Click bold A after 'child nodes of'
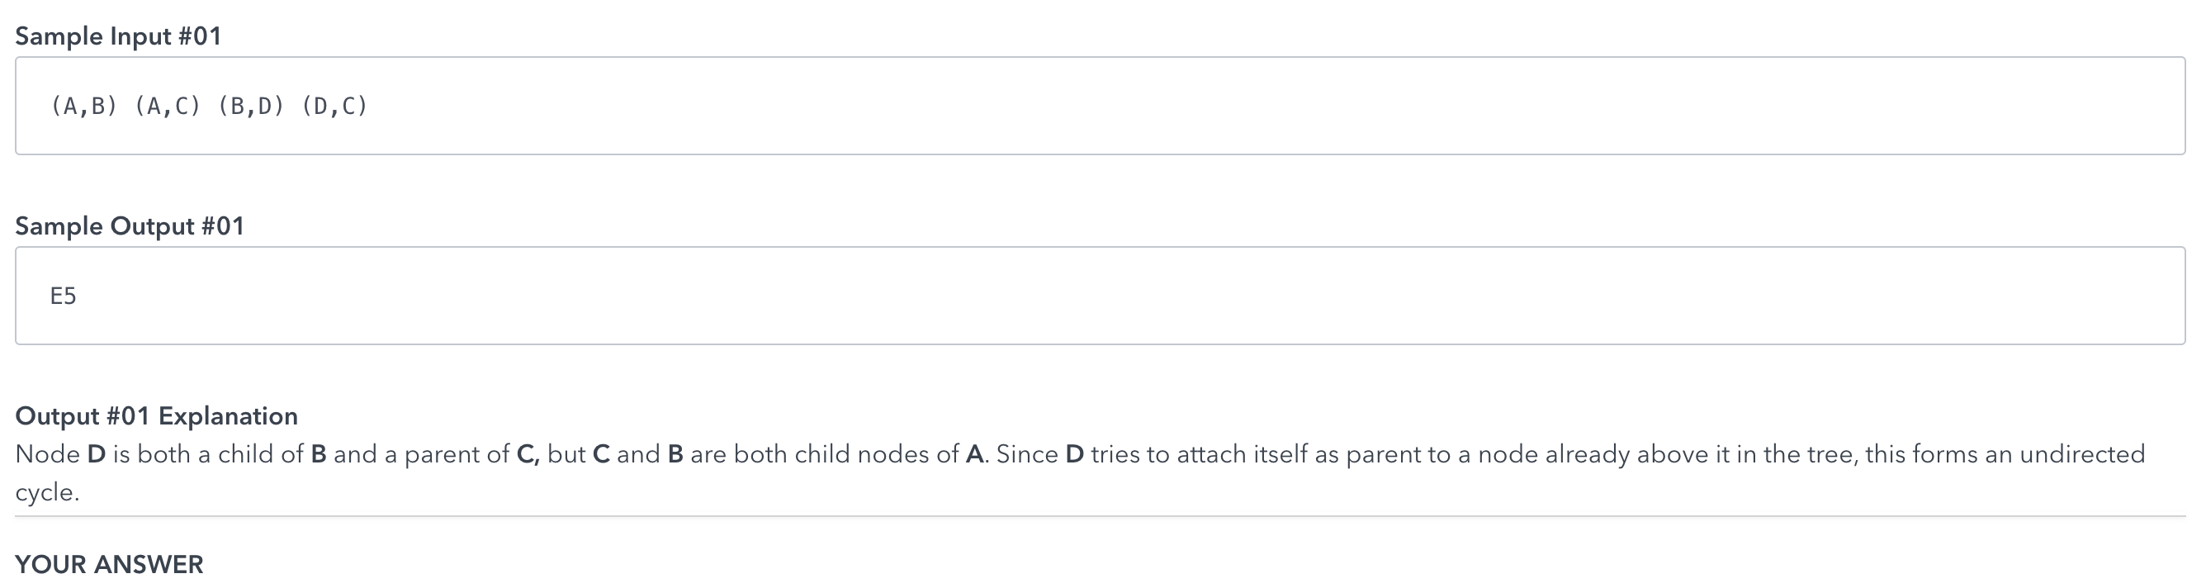The width and height of the screenshot is (2206, 588). click(974, 454)
